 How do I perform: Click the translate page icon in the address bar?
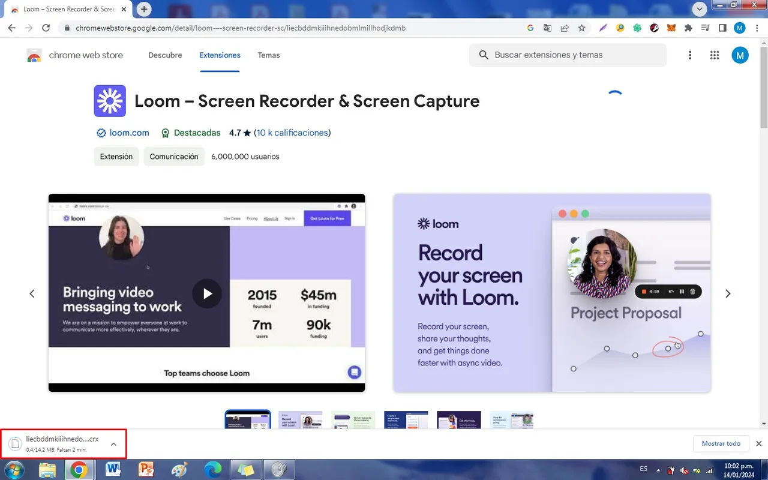tap(547, 28)
